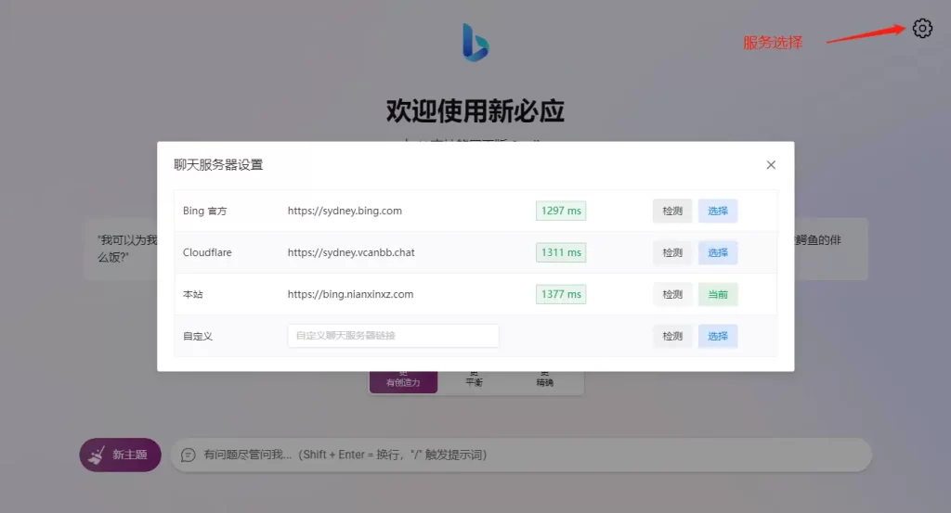Click the 1297 ms latency badge
The width and height of the screenshot is (951, 513).
[x=561, y=211]
